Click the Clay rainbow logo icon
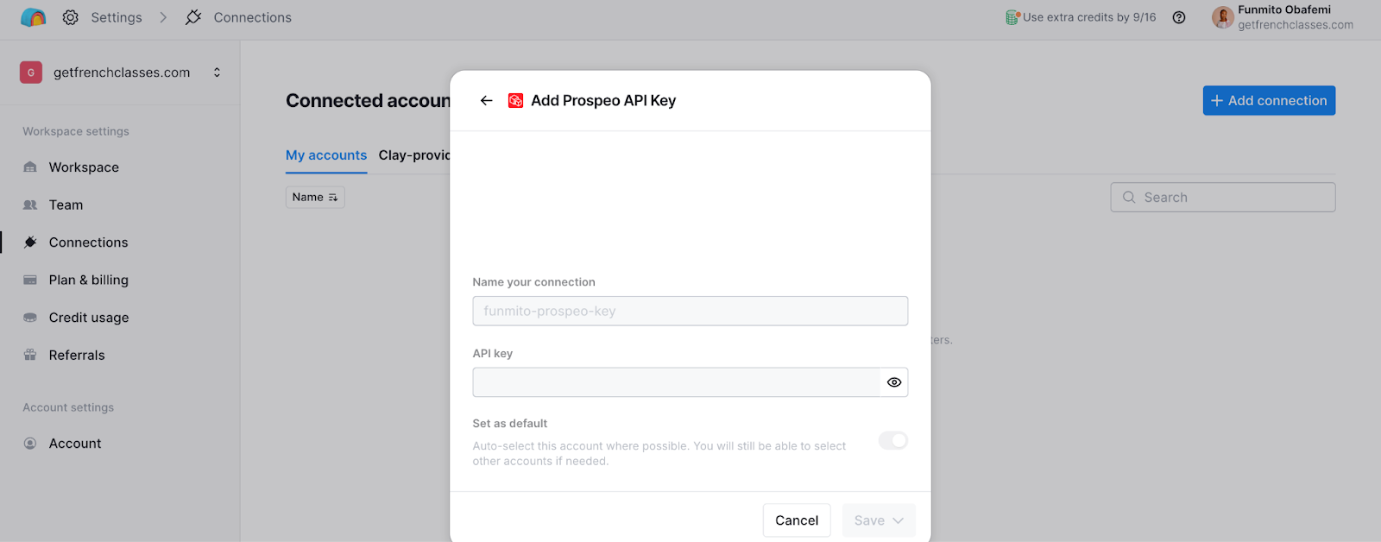This screenshot has height=542, width=1381. [x=33, y=17]
